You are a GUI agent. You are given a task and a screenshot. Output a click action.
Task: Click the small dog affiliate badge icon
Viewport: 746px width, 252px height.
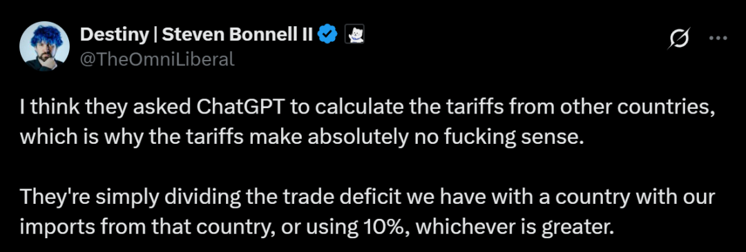point(352,34)
